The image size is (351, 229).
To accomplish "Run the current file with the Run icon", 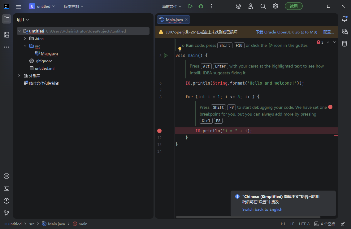I will pos(190,6).
